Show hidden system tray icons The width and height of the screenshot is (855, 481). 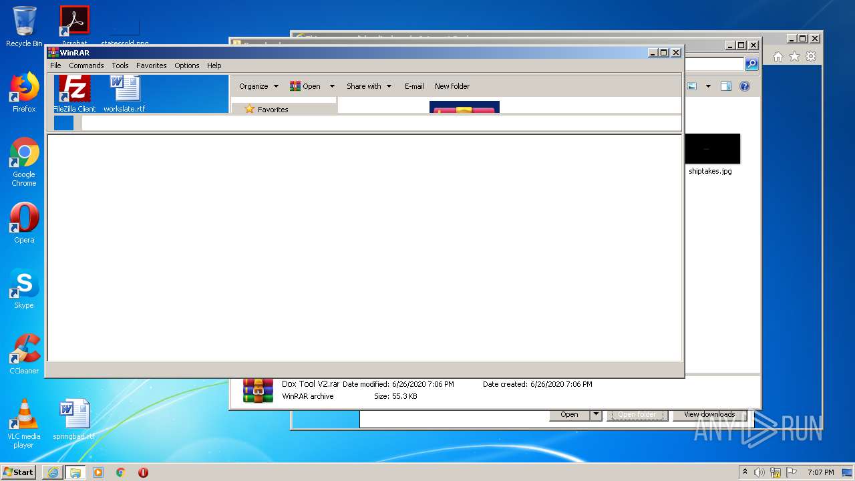(x=745, y=472)
